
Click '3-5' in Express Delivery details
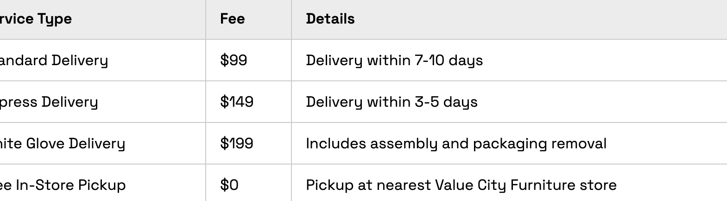click(427, 102)
